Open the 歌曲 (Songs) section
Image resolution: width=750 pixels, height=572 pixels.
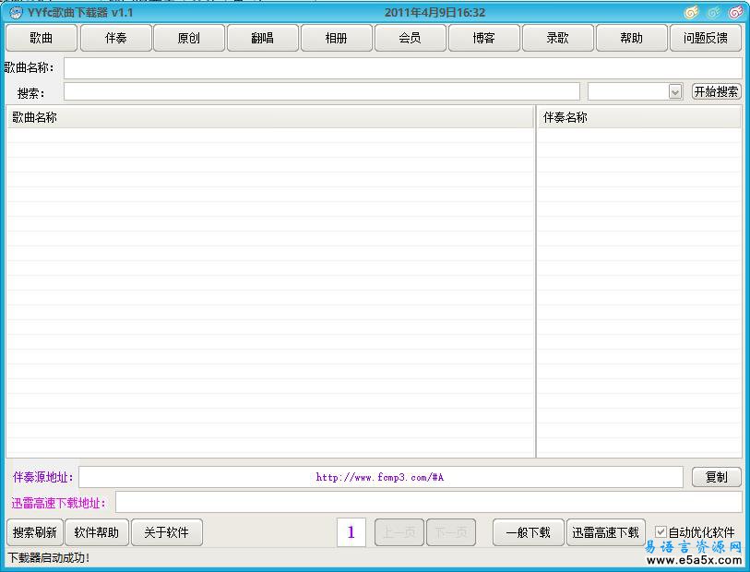41,38
